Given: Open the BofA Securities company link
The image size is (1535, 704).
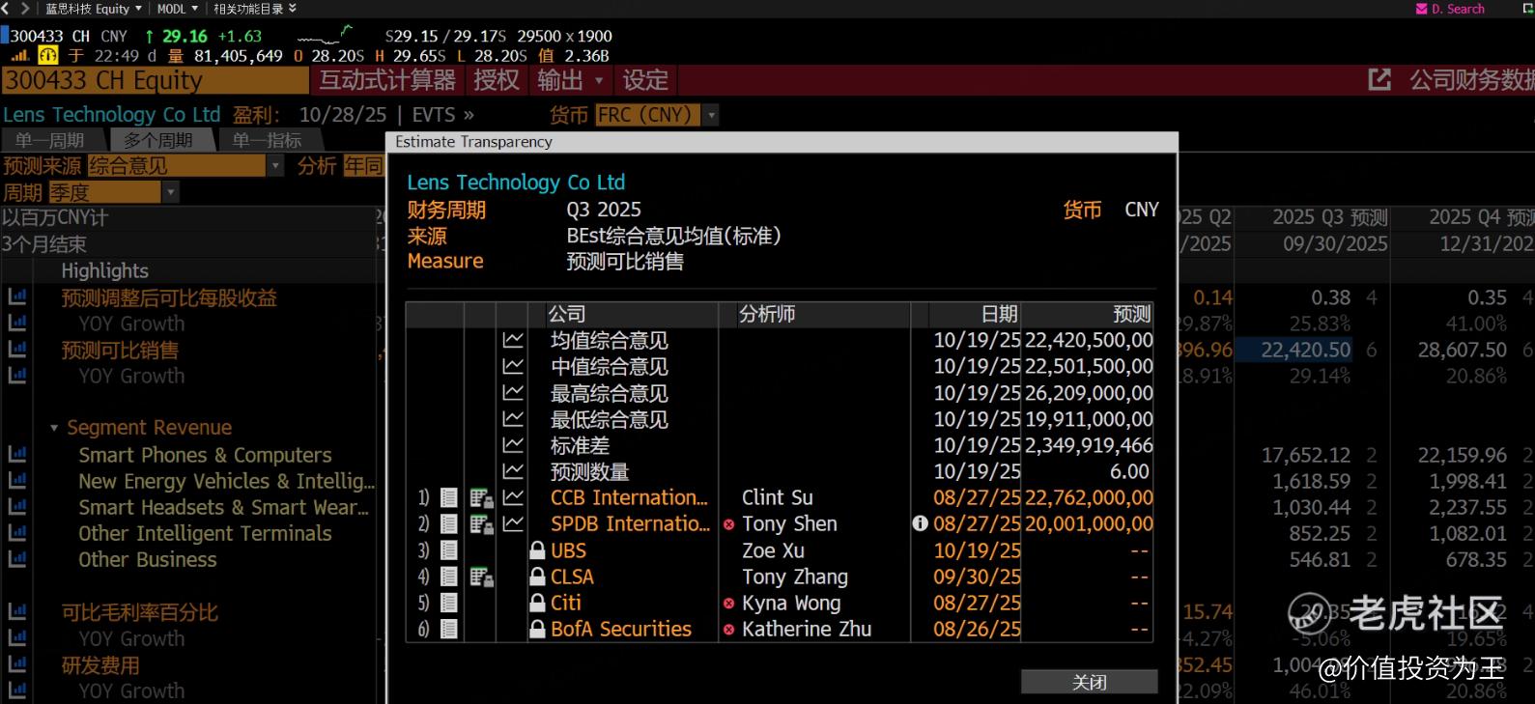Looking at the screenshot, I should coord(620,630).
